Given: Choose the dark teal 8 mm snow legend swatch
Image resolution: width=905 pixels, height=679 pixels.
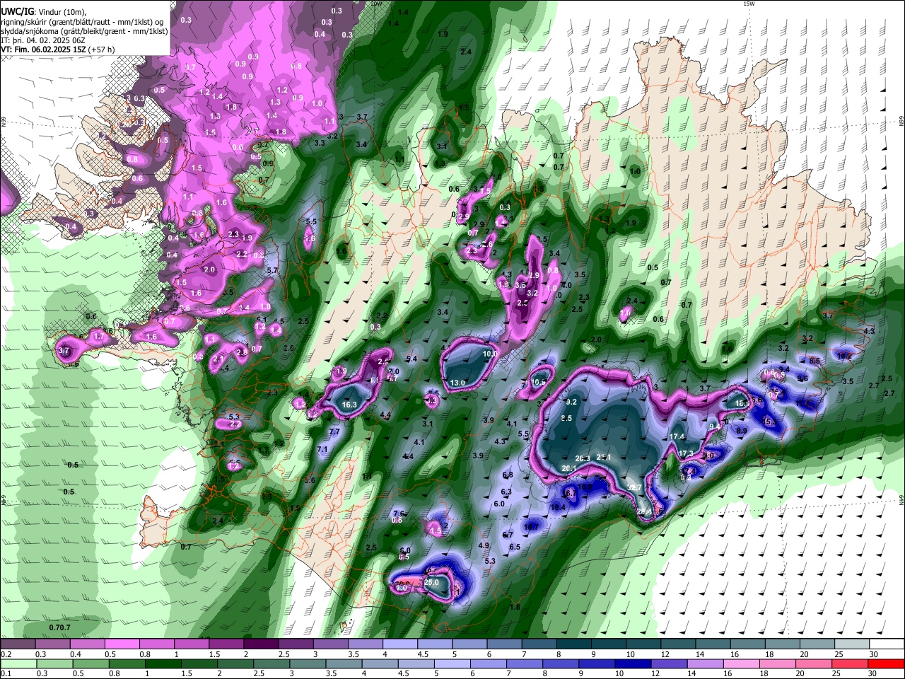Looking at the screenshot, I should coord(574,644).
